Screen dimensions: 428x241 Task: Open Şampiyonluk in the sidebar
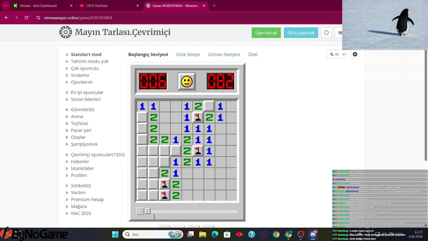(x=84, y=144)
